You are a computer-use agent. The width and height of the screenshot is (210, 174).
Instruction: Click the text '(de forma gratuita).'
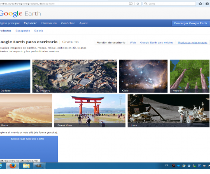[46, 132]
